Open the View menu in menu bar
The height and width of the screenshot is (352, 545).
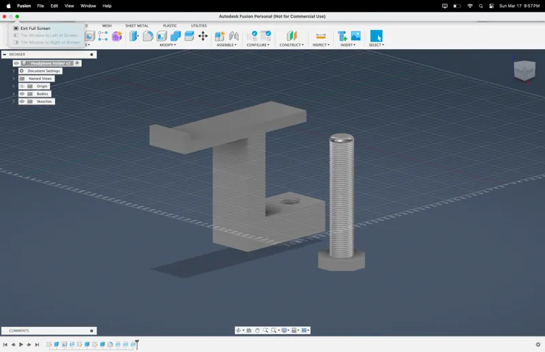click(69, 6)
